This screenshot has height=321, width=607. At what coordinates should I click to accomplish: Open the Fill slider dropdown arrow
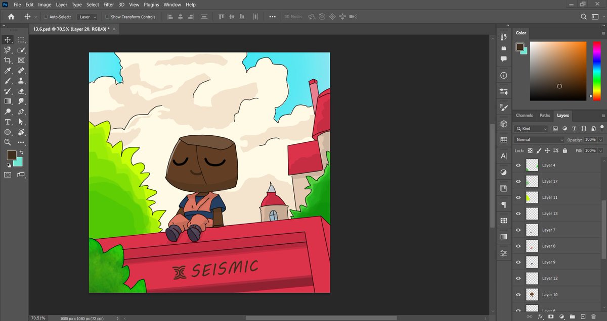(600, 150)
